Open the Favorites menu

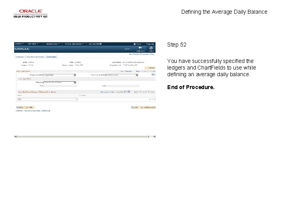click(19, 44)
